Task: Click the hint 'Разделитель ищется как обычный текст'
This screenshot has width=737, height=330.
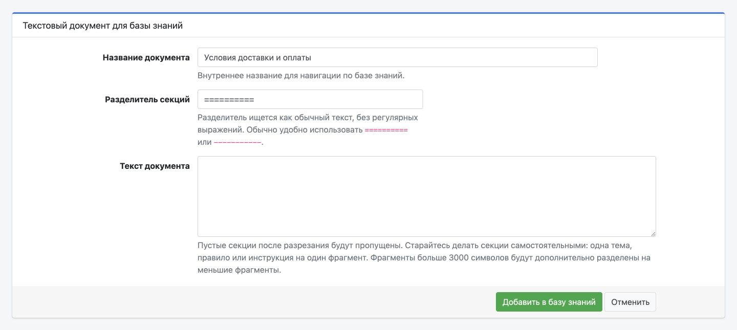Action: click(308, 130)
